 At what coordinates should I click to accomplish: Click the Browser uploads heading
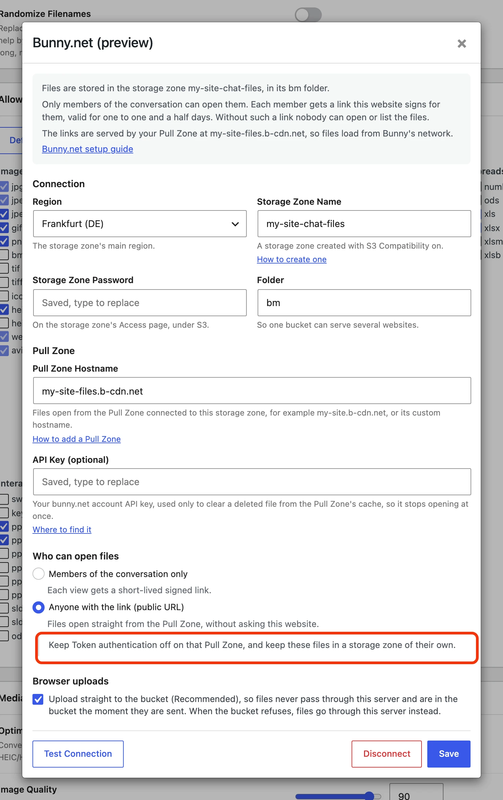[x=71, y=681]
